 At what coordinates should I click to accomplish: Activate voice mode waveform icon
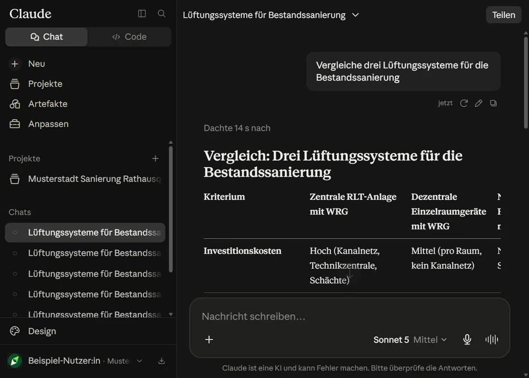[x=491, y=339]
